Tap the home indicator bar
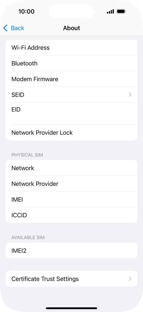 point(72,308)
